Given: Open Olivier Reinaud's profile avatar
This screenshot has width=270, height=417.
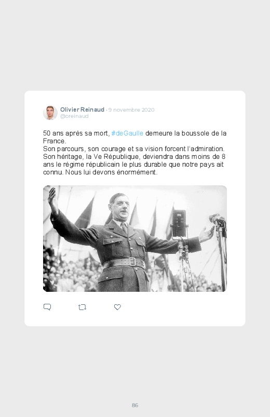Looking at the screenshot, I should coord(50,113).
